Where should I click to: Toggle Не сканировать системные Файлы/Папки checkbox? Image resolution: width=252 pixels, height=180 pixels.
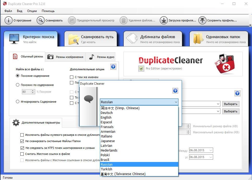[22, 141]
